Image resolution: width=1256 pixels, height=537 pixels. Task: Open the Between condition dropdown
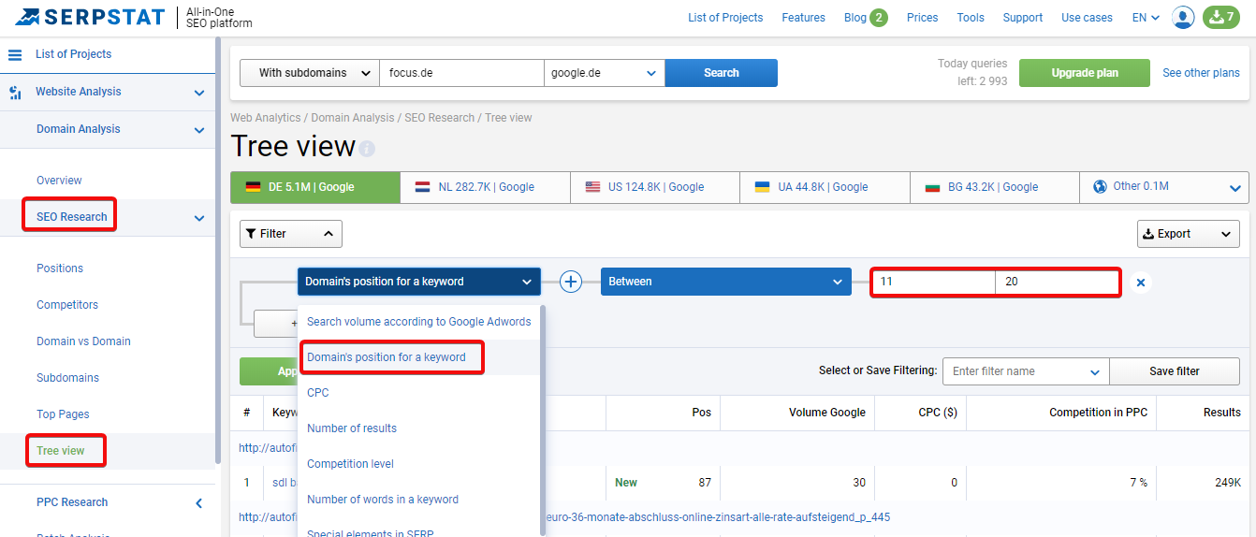726,282
